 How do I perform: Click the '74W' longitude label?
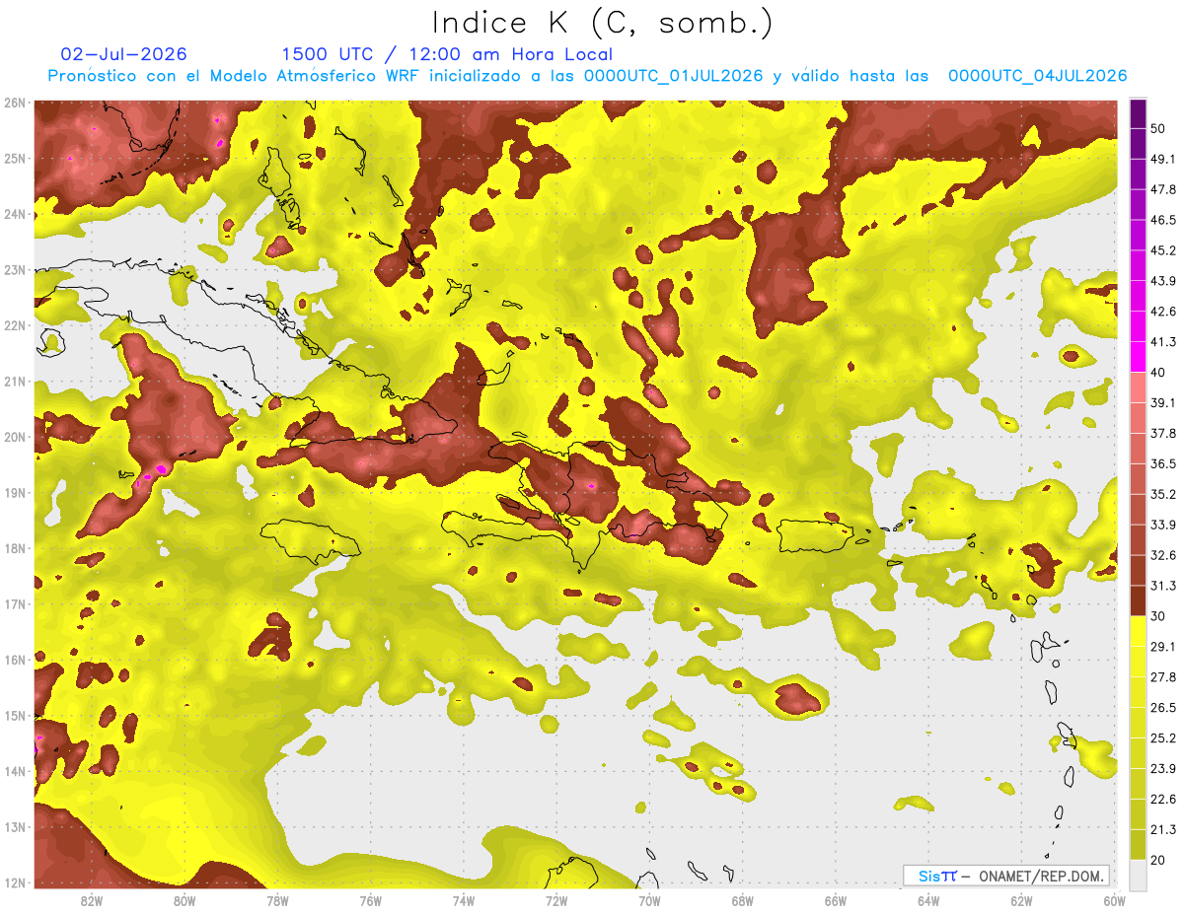click(x=464, y=900)
